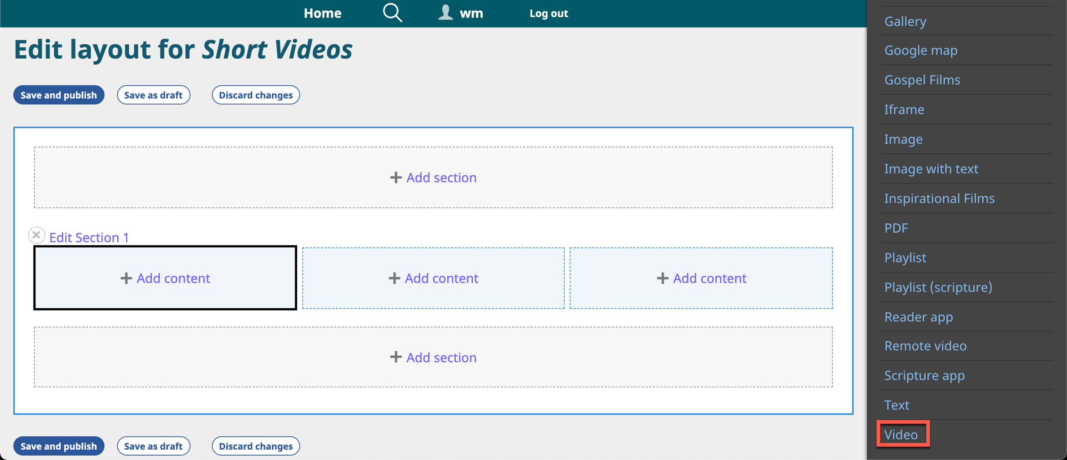
Task: Click plus icon in third Add content
Action: [x=662, y=278]
